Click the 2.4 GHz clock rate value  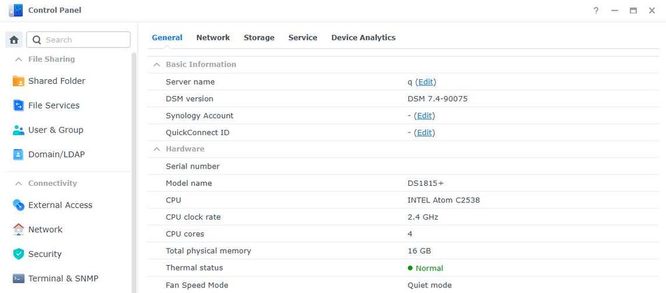423,217
